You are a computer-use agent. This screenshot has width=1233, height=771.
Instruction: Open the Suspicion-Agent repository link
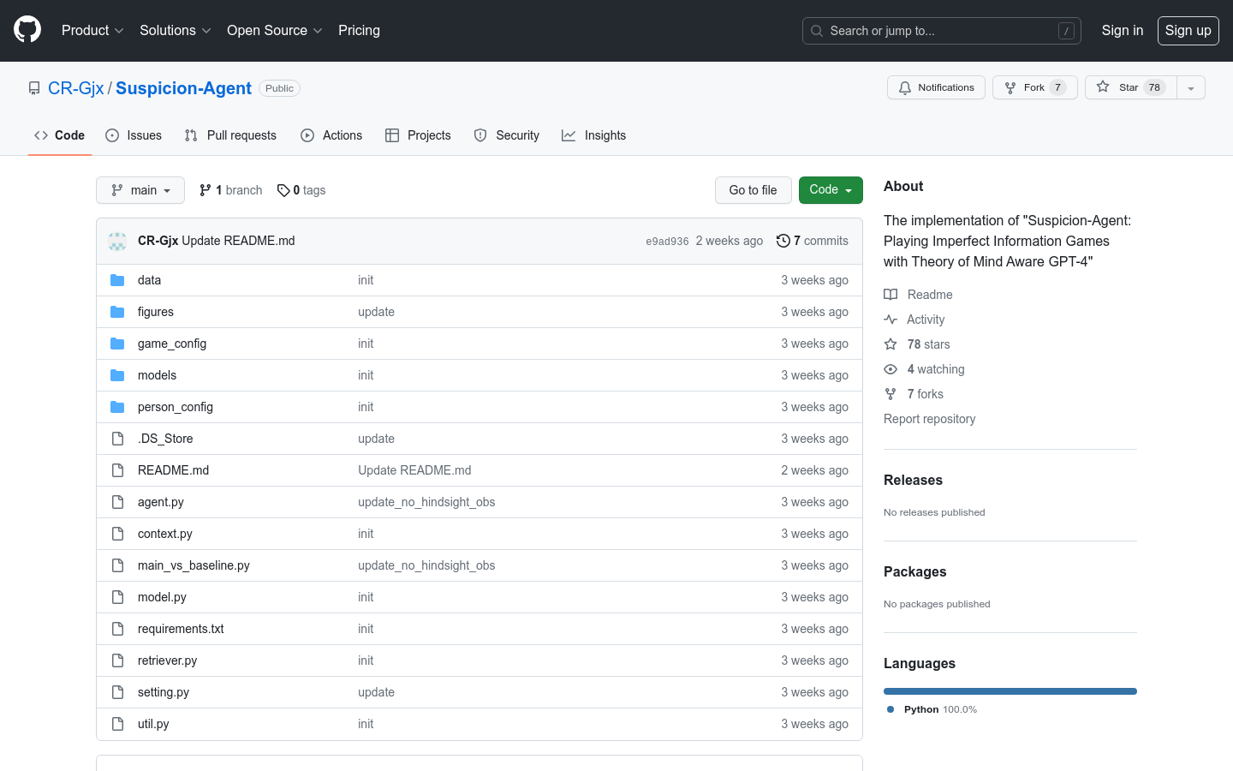(183, 88)
